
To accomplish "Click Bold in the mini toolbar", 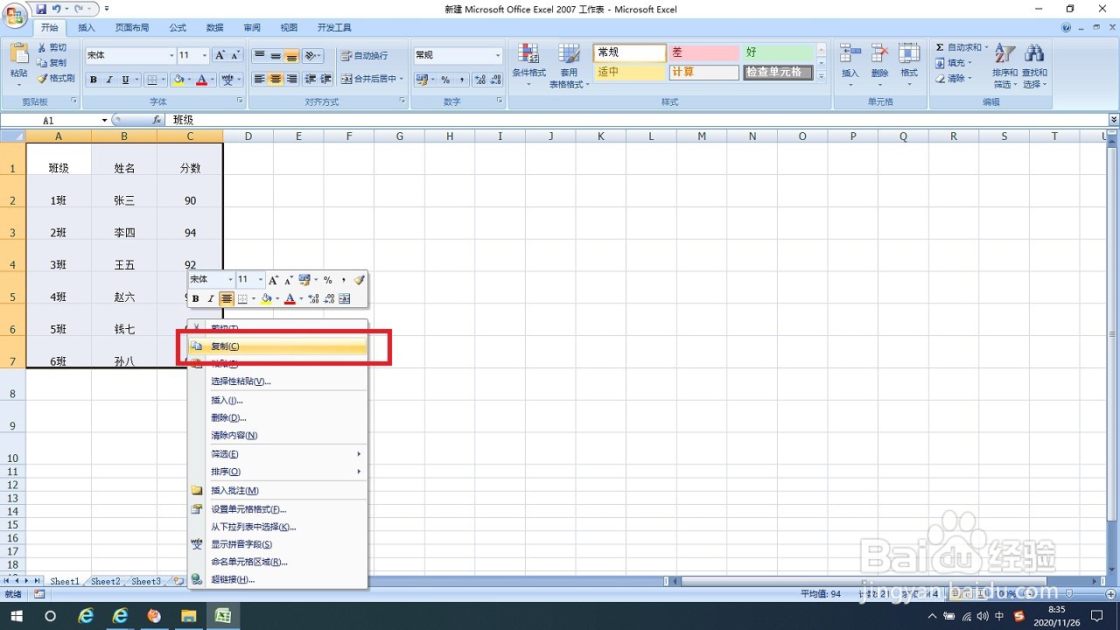I will [x=196, y=299].
